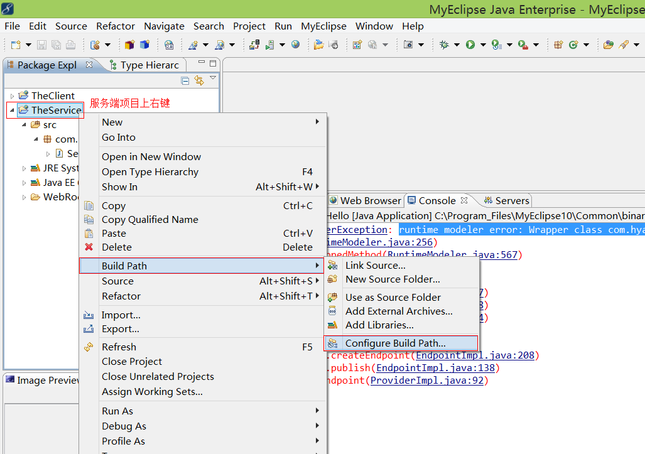This screenshot has height=454, width=645.
Task: Open the New wizard dropdown arrow
Action: (28, 45)
